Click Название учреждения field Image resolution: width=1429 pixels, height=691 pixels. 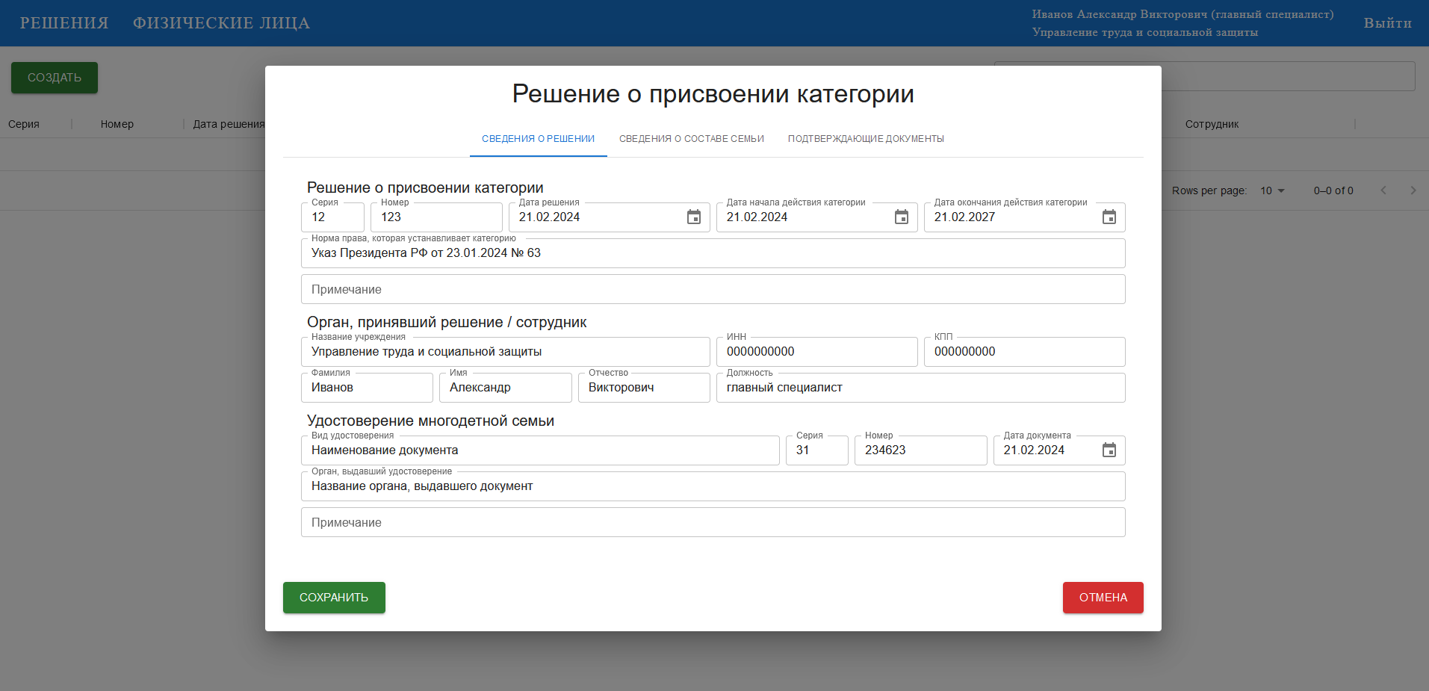click(x=505, y=352)
